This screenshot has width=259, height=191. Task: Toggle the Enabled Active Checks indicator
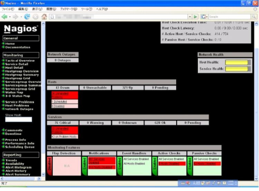[x=155, y=166]
